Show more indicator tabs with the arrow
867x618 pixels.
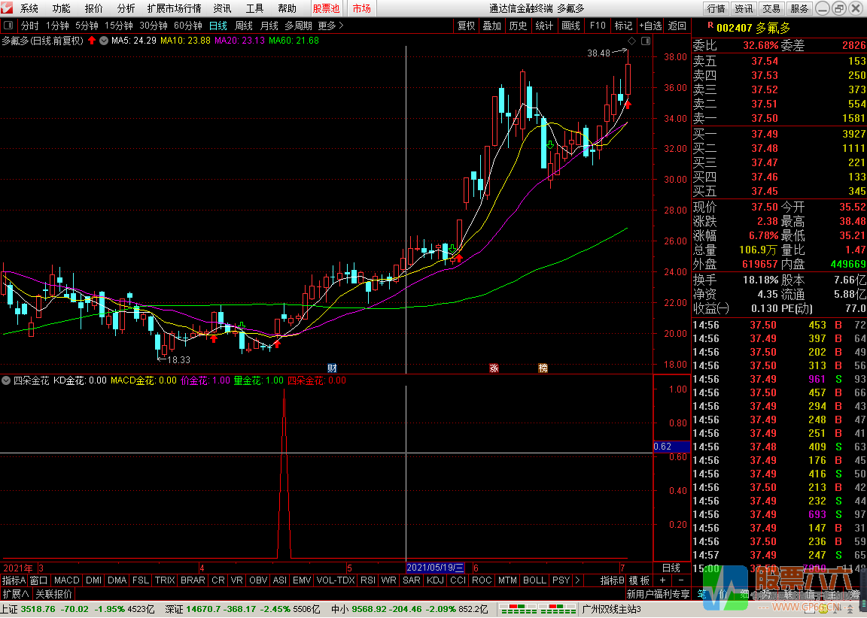pyautogui.click(x=578, y=580)
